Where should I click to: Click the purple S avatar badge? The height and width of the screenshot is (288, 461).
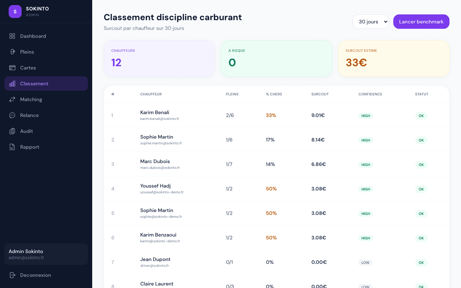pyautogui.click(x=15, y=11)
